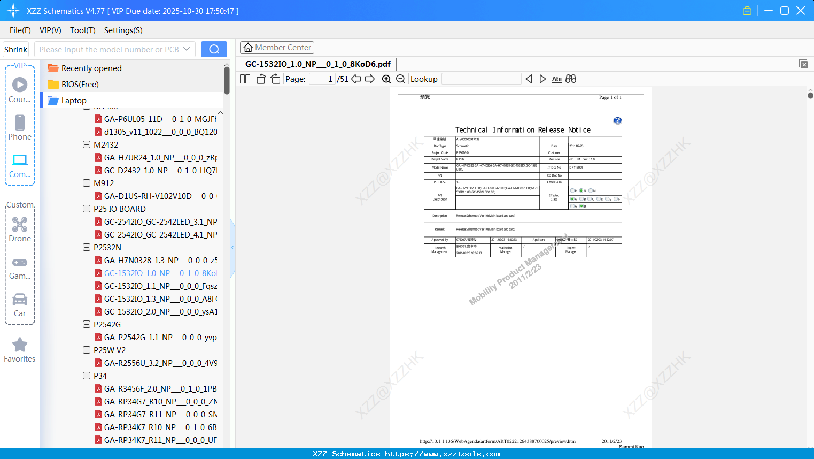Open d1305_v11_1022 schematic file
The image size is (814, 459).
156,132
